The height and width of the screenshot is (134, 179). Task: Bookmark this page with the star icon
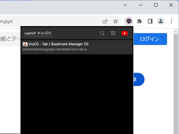point(116,21)
